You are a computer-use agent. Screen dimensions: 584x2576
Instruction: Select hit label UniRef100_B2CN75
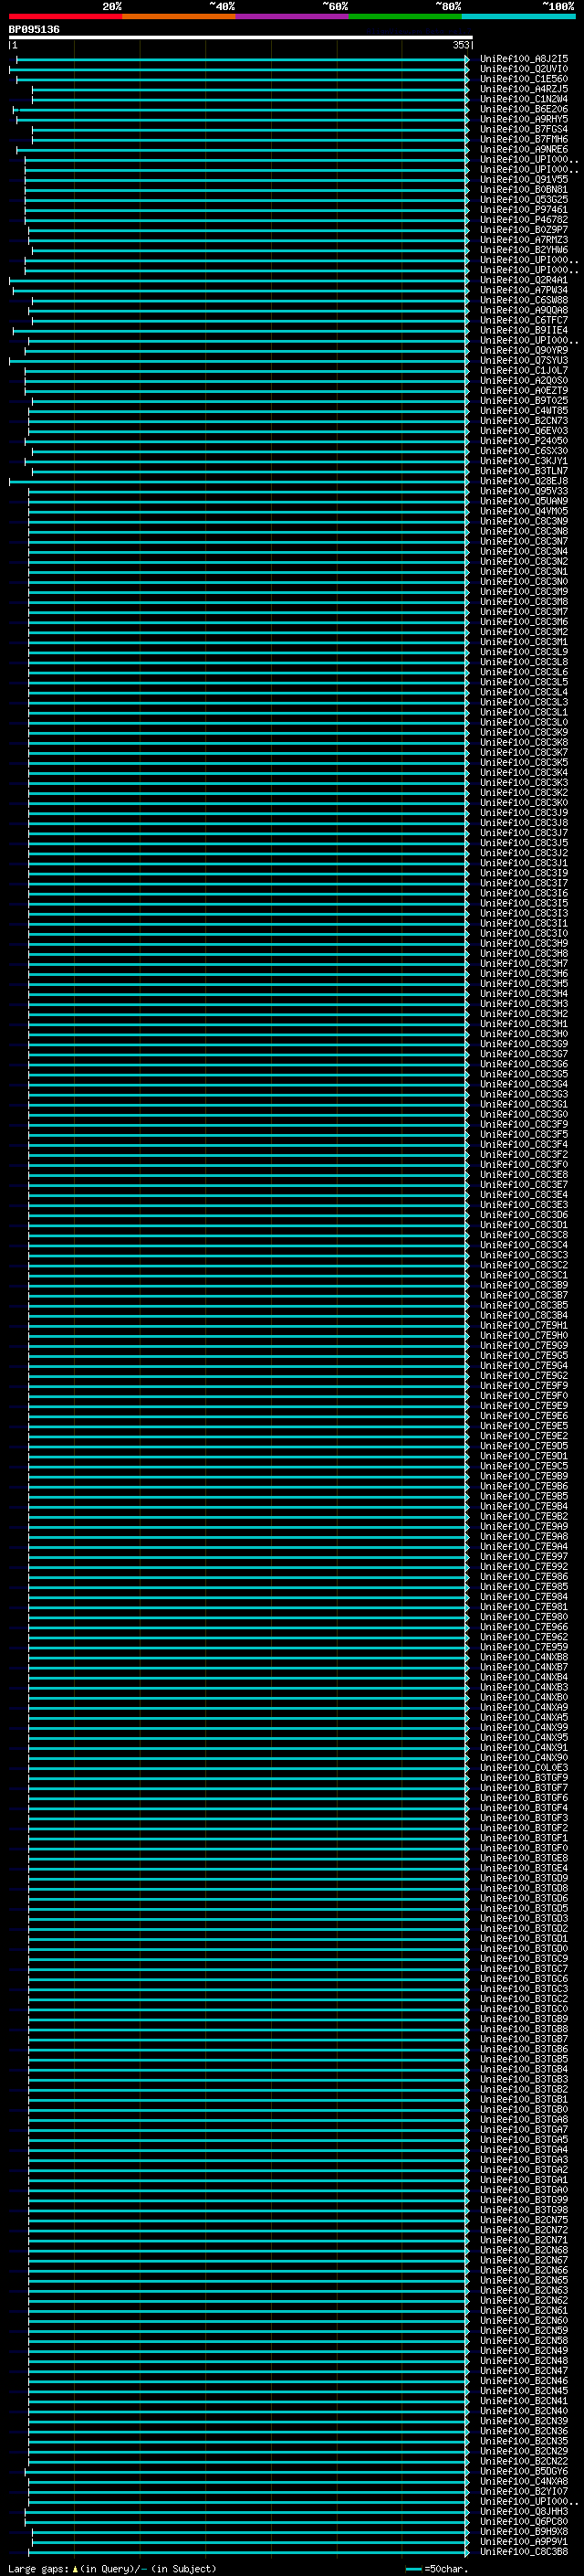(524, 2220)
